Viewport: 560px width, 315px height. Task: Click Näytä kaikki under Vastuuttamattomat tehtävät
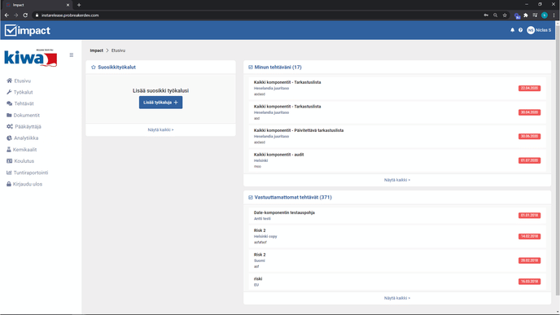coord(397,298)
